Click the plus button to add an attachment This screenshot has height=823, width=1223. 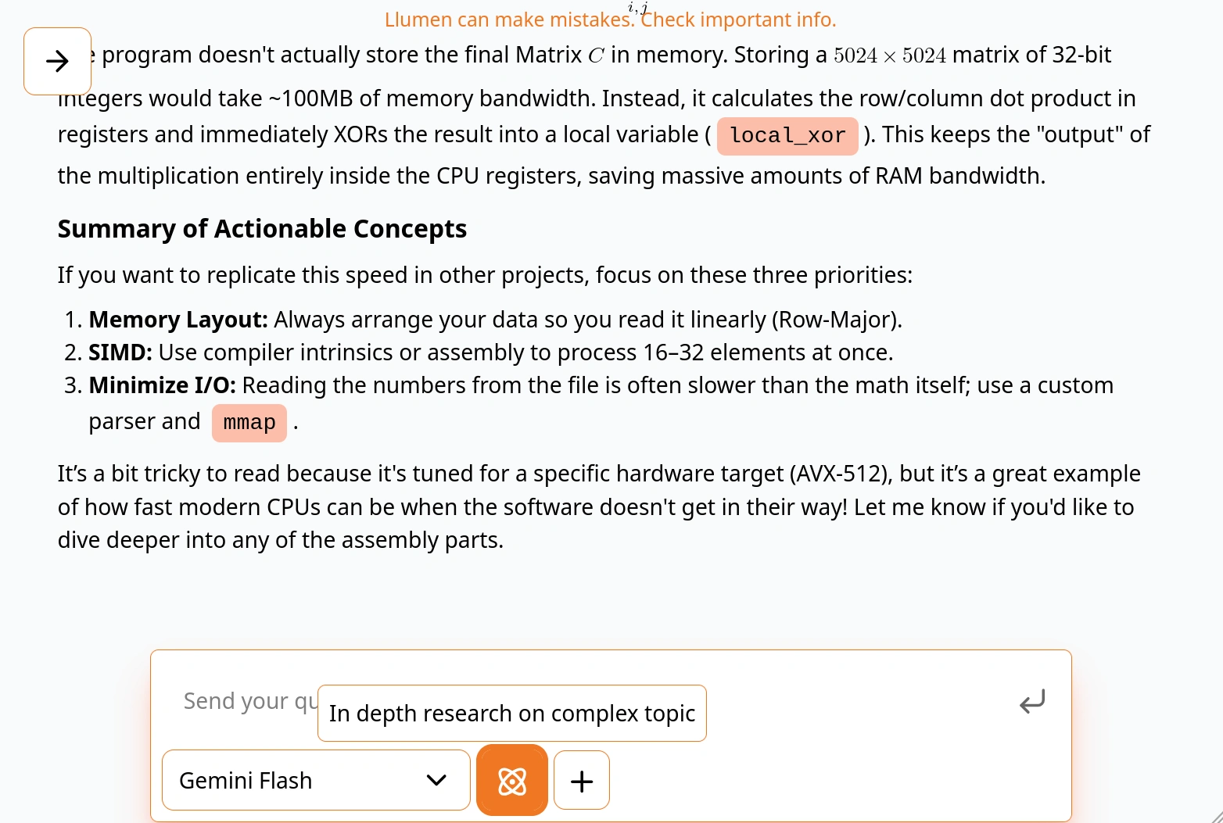(582, 781)
